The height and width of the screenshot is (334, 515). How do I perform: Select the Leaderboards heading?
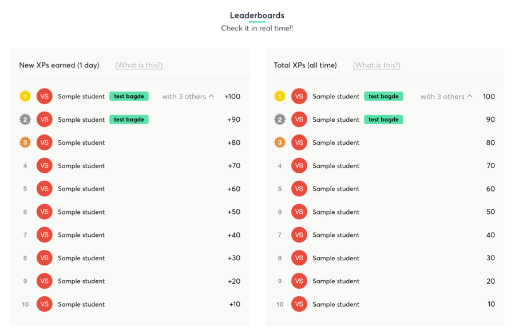coord(257,15)
